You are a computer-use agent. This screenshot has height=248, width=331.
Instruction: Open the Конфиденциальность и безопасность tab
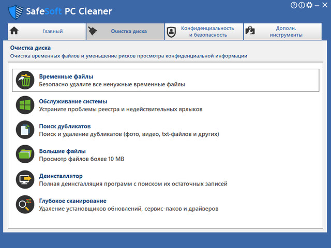(203, 32)
